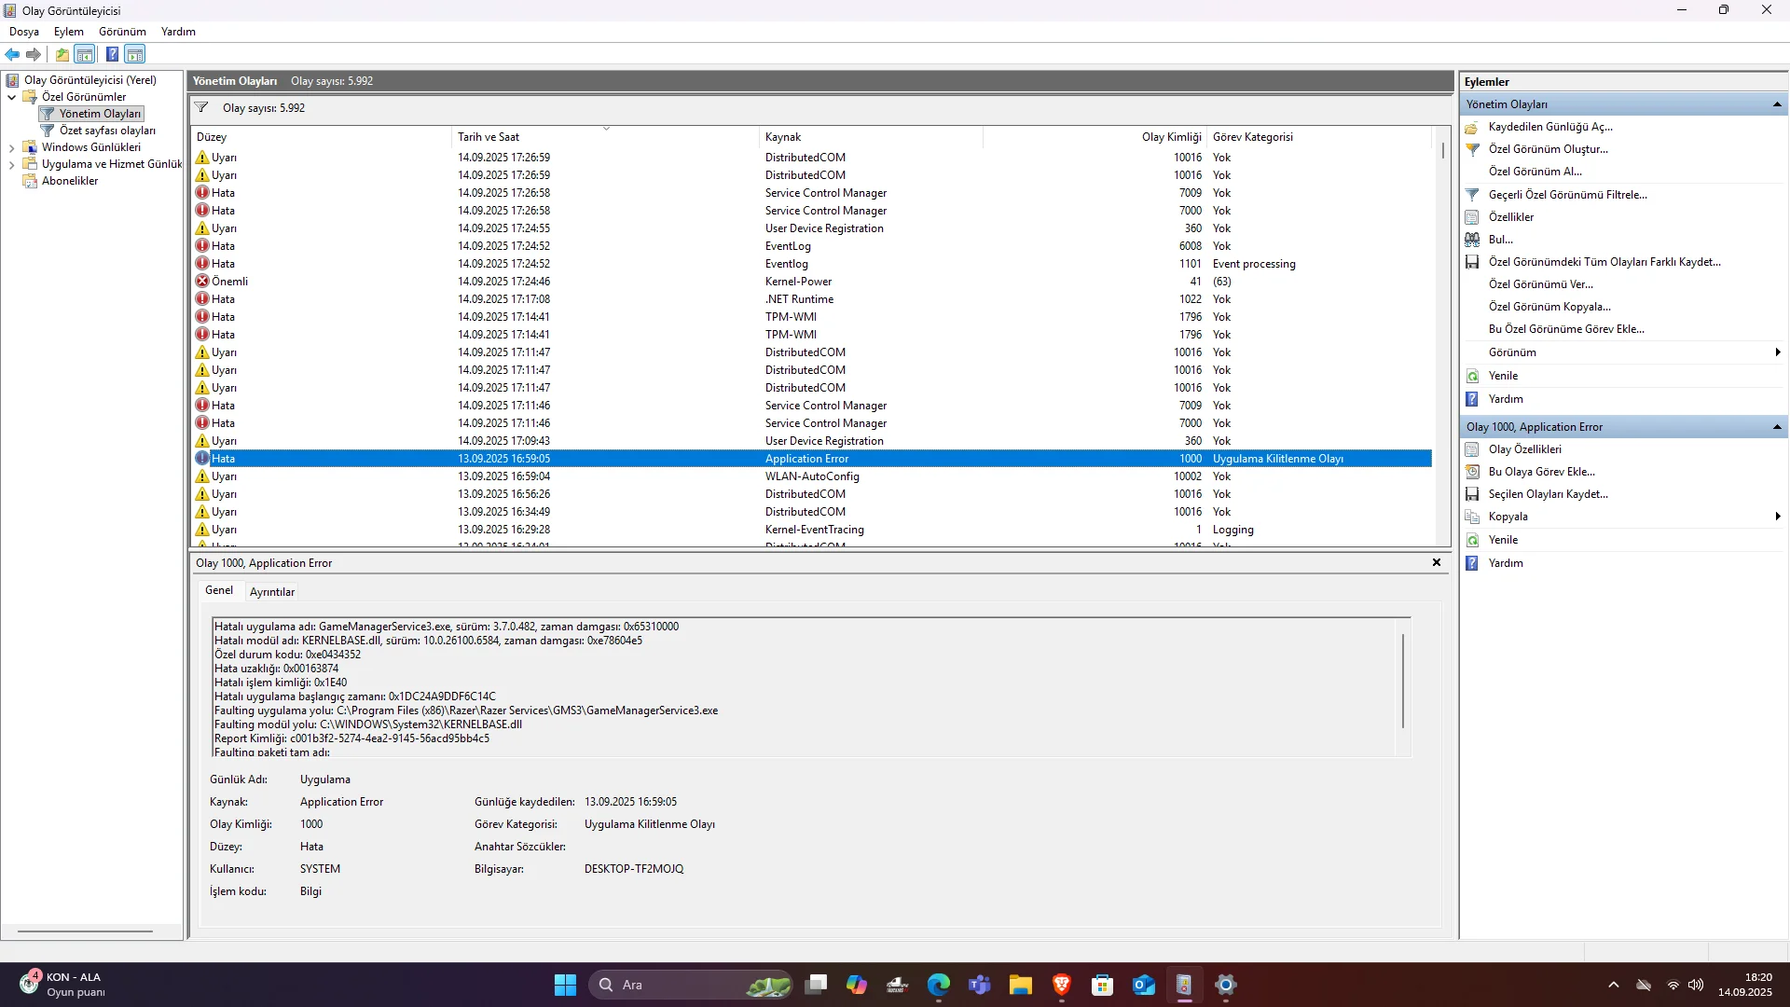1790x1007 pixels.
Task: Collapse the Yönetim Olayları actions section
Action: 1777,104
